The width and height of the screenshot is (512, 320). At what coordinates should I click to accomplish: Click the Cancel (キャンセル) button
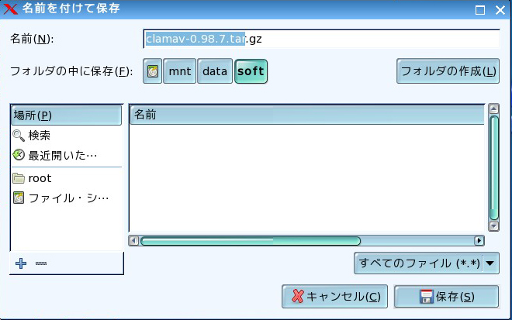tap(335, 297)
